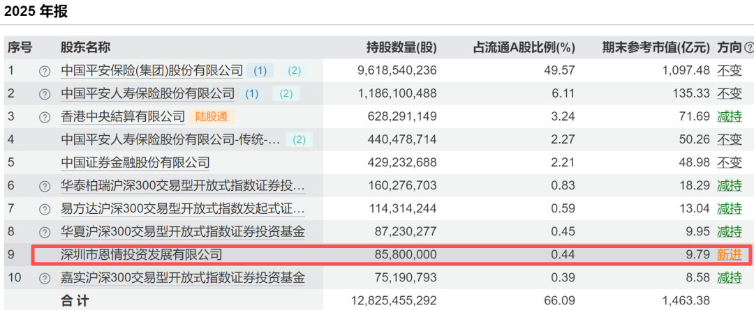This screenshot has height=310, width=754.
Task: Open shareholder link 易方达沪深300交易型开放式指数
Action: point(183,208)
